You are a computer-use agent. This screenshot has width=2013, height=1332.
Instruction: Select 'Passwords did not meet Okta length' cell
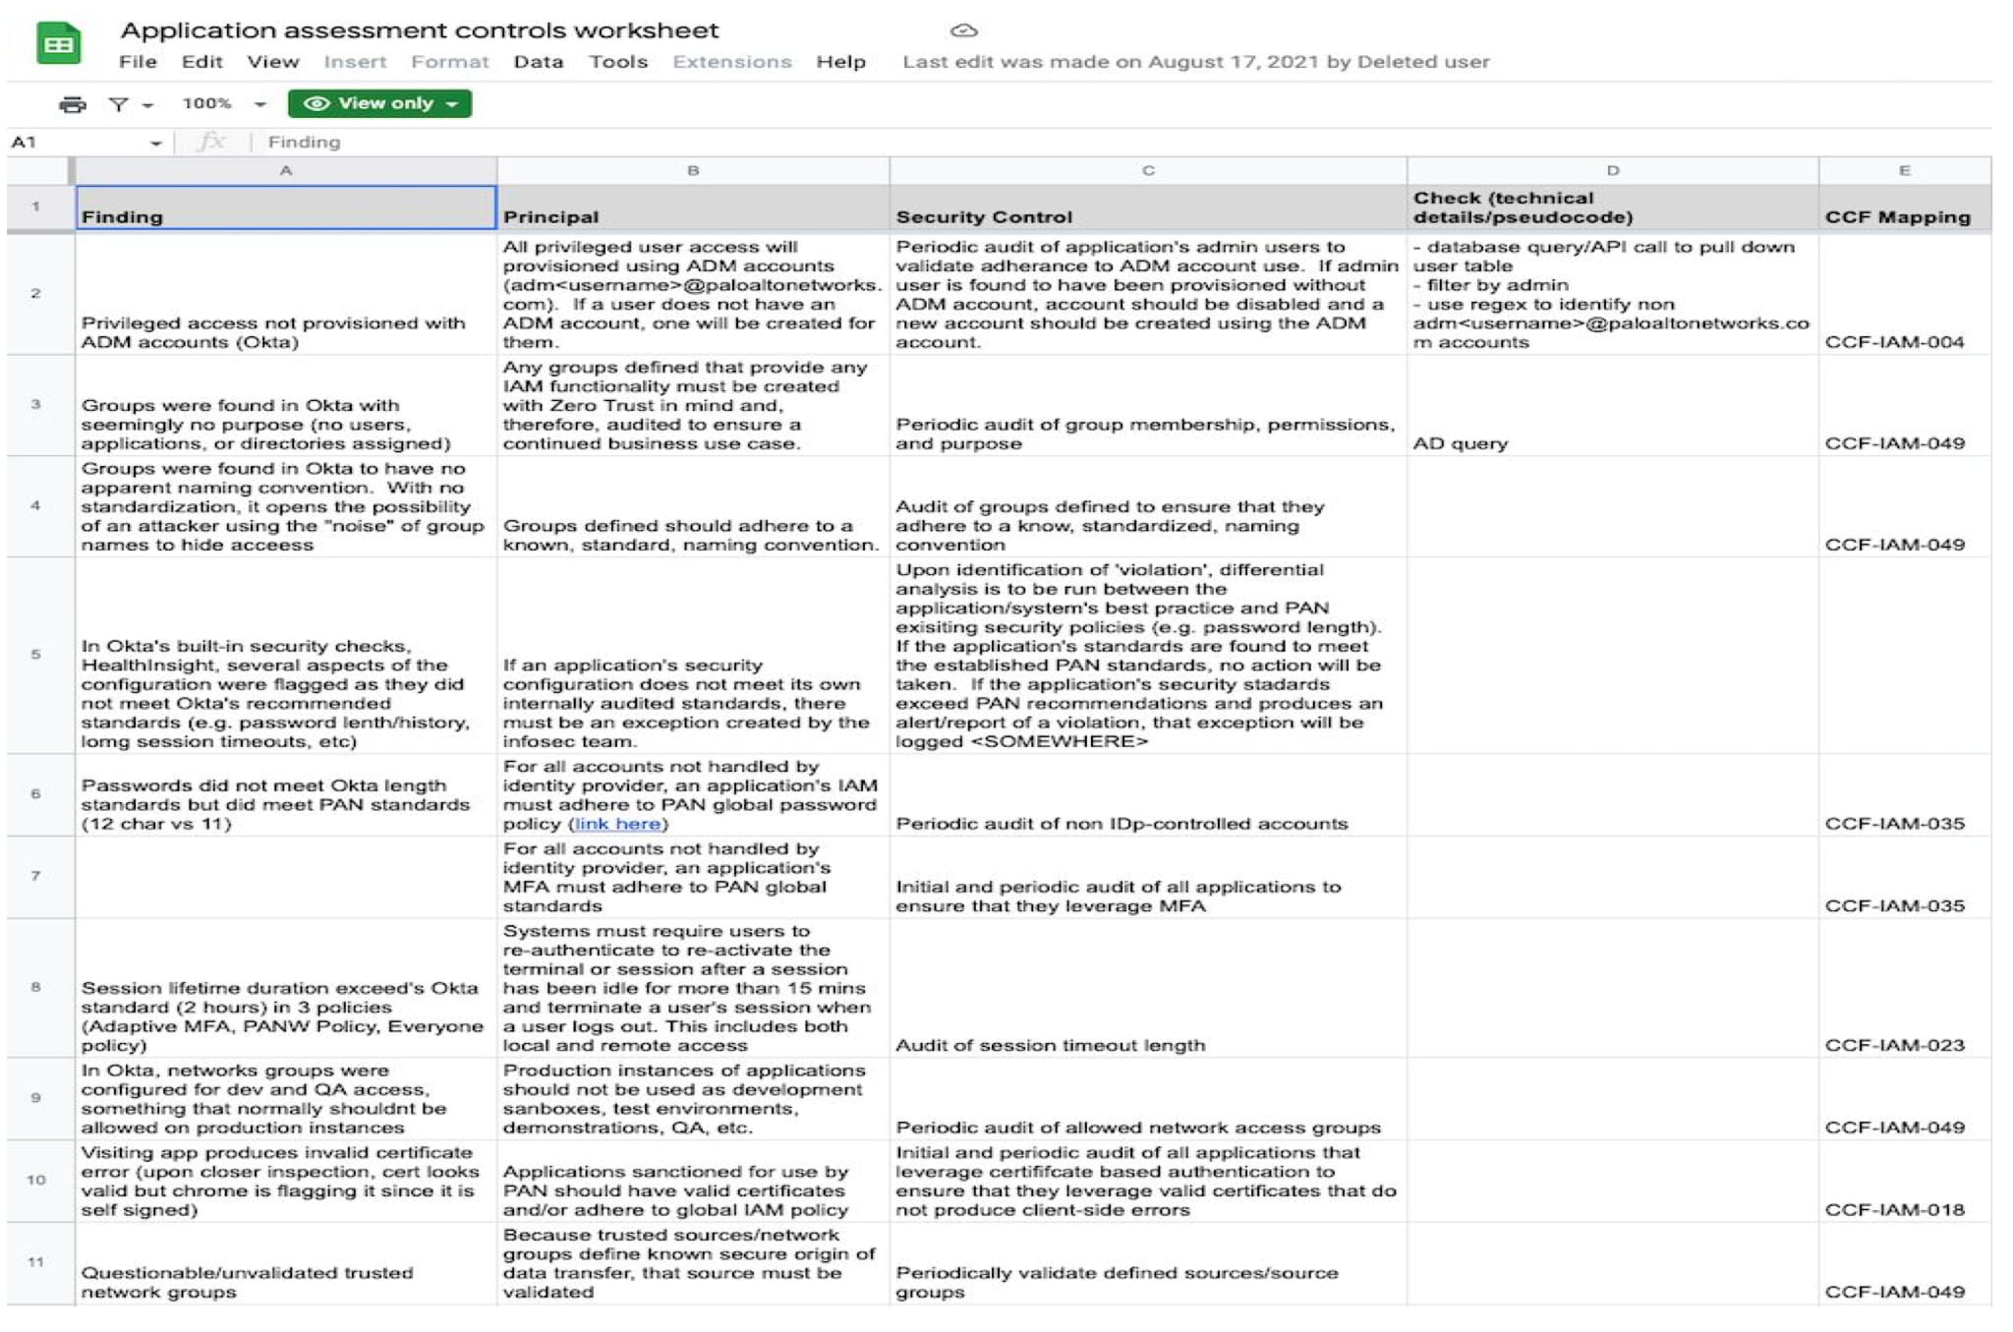click(286, 795)
